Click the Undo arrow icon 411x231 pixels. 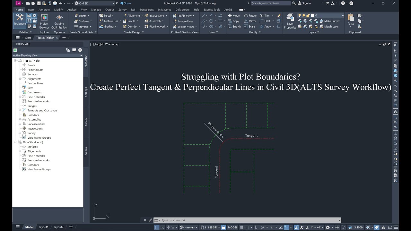coord(60,3)
